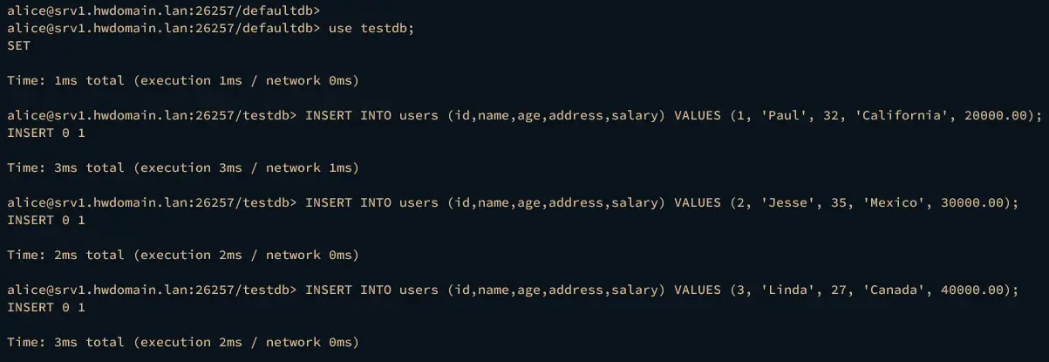
Task: Click the 'Mexico' value in second insert
Action: [x=892, y=203]
